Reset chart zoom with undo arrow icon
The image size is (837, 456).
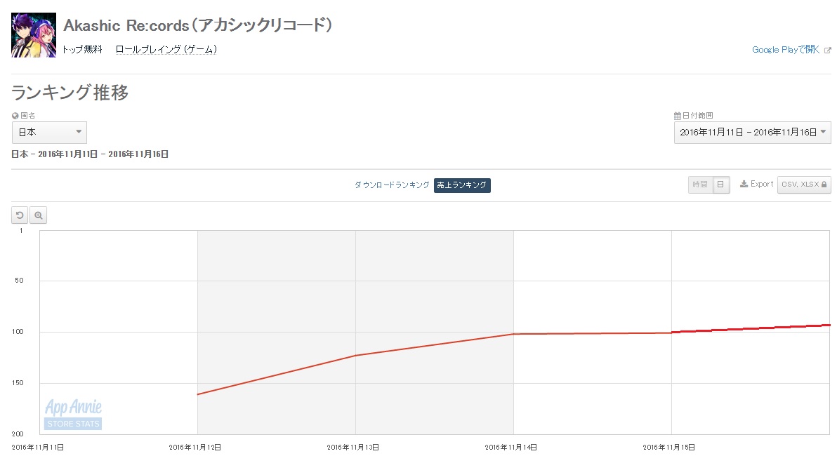[20, 215]
